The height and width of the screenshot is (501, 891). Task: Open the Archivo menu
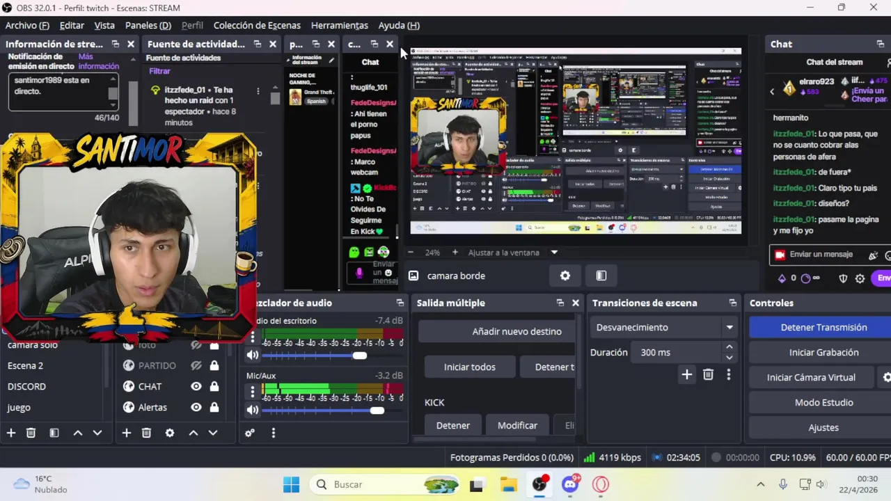tap(27, 25)
